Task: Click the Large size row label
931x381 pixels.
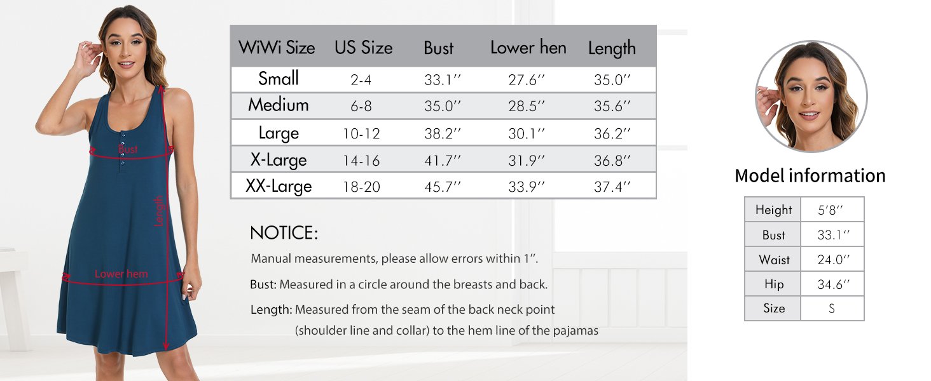Action: 279,133
